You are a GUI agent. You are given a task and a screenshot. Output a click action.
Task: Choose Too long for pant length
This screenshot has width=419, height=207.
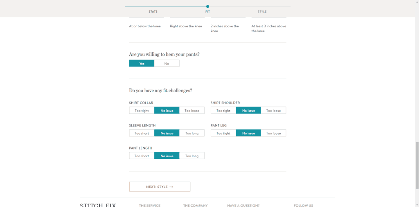click(x=192, y=156)
